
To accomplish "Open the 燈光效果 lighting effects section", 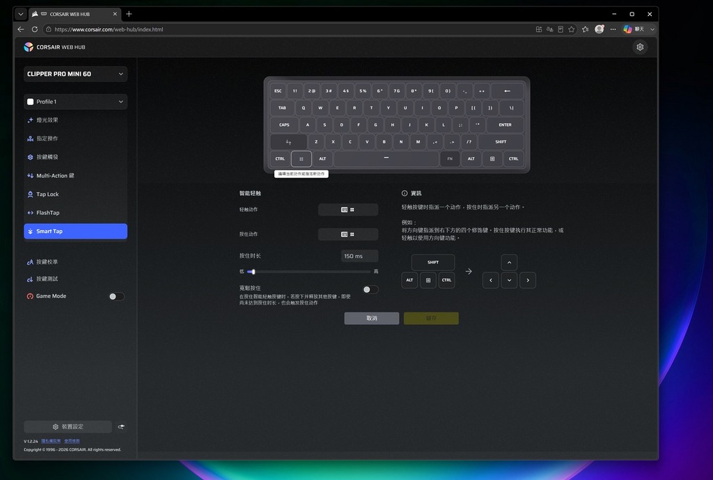I will [x=75, y=120].
